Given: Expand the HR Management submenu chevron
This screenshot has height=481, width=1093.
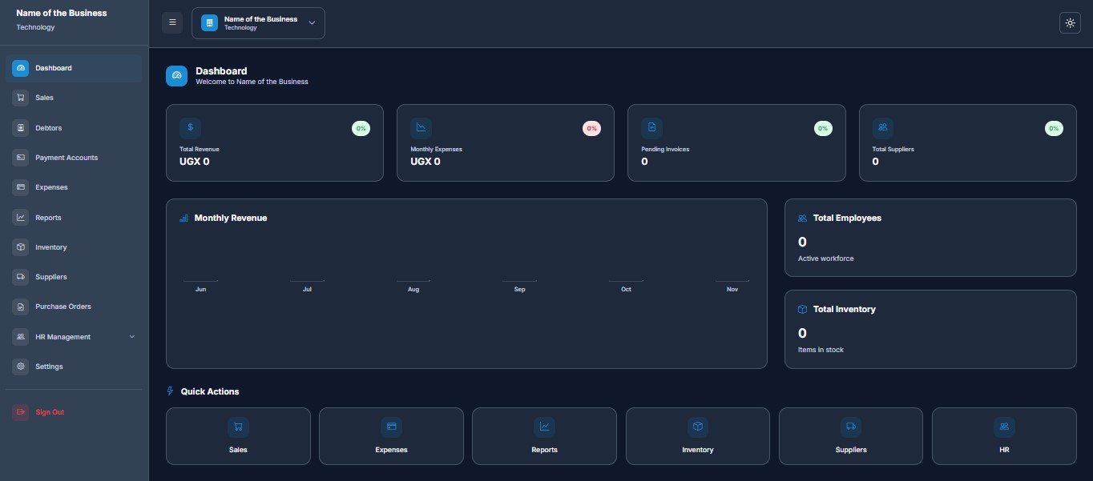Looking at the screenshot, I should (132, 337).
